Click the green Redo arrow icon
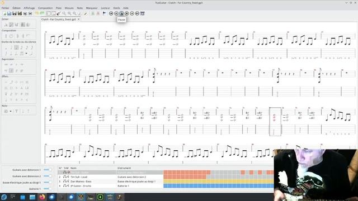358x201 pixels. [x=42, y=13]
